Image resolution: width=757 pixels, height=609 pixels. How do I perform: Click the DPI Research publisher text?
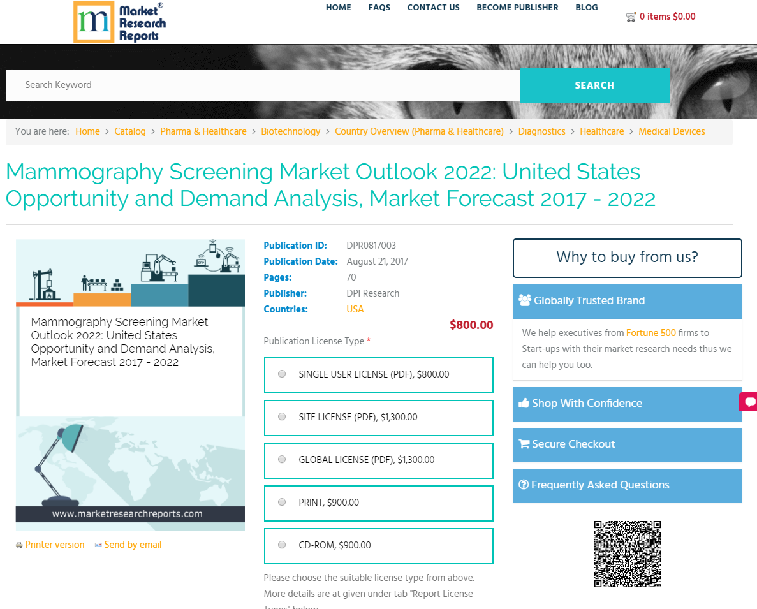pos(372,293)
